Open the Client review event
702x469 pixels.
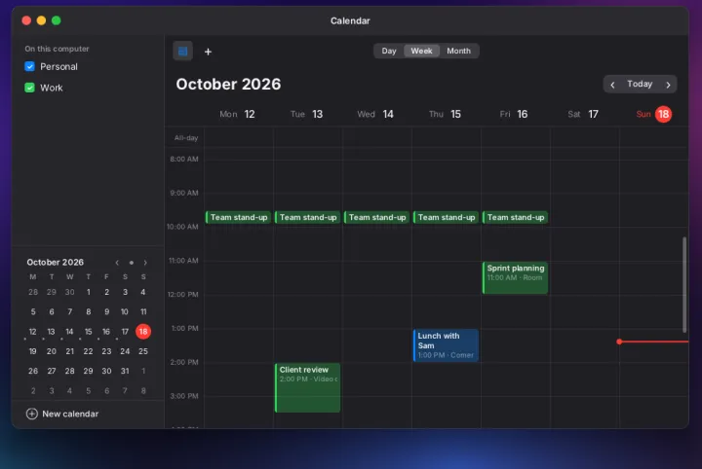coord(307,387)
